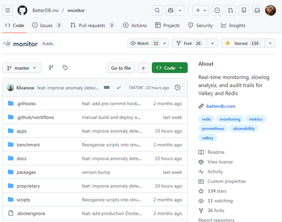The height and width of the screenshot is (222, 282).
Task: Select the Code tab
Action: 15,25
